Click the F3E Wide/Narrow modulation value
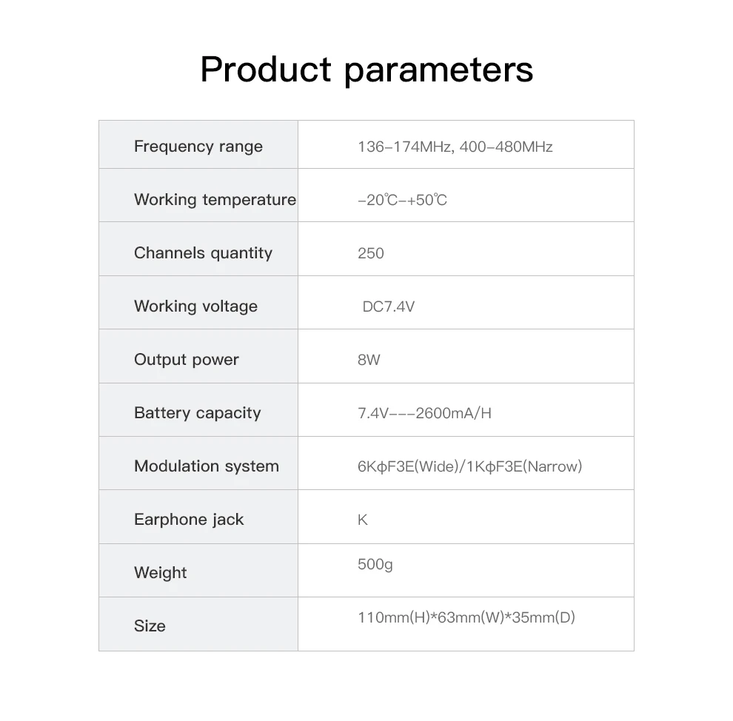 click(469, 466)
